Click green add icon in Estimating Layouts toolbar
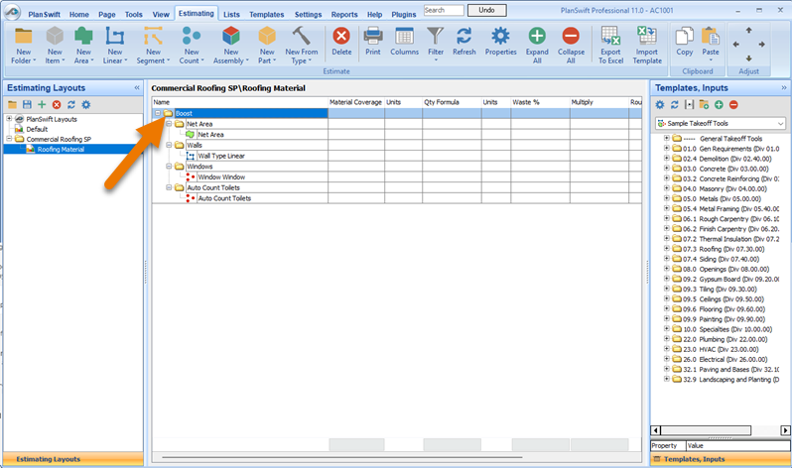 tap(42, 105)
